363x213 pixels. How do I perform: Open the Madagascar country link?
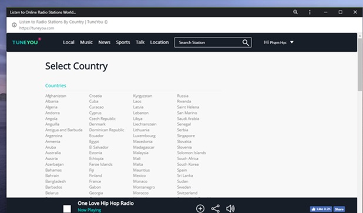pos(143,147)
